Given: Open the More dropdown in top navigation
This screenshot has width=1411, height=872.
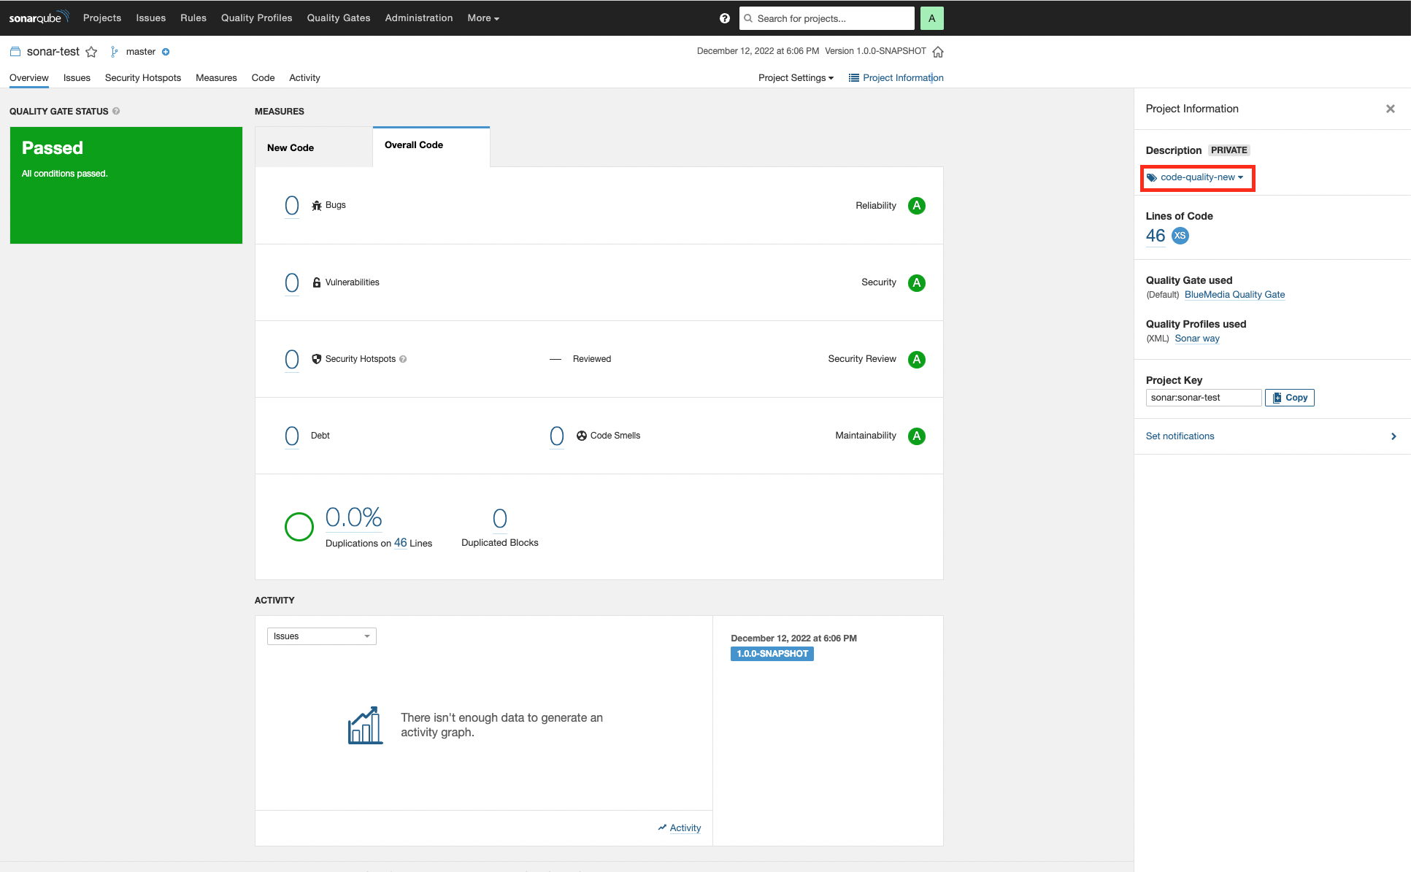Looking at the screenshot, I should (x=483, y=18).
